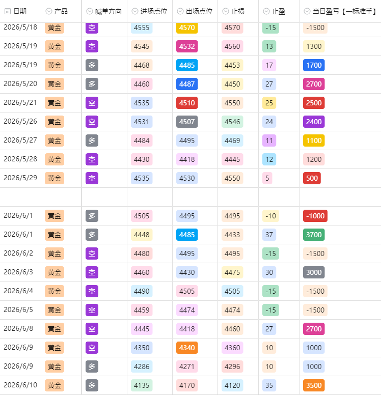Open the 产品 column header menu
This screenshot has height=395, width=381.
[61, 11]
